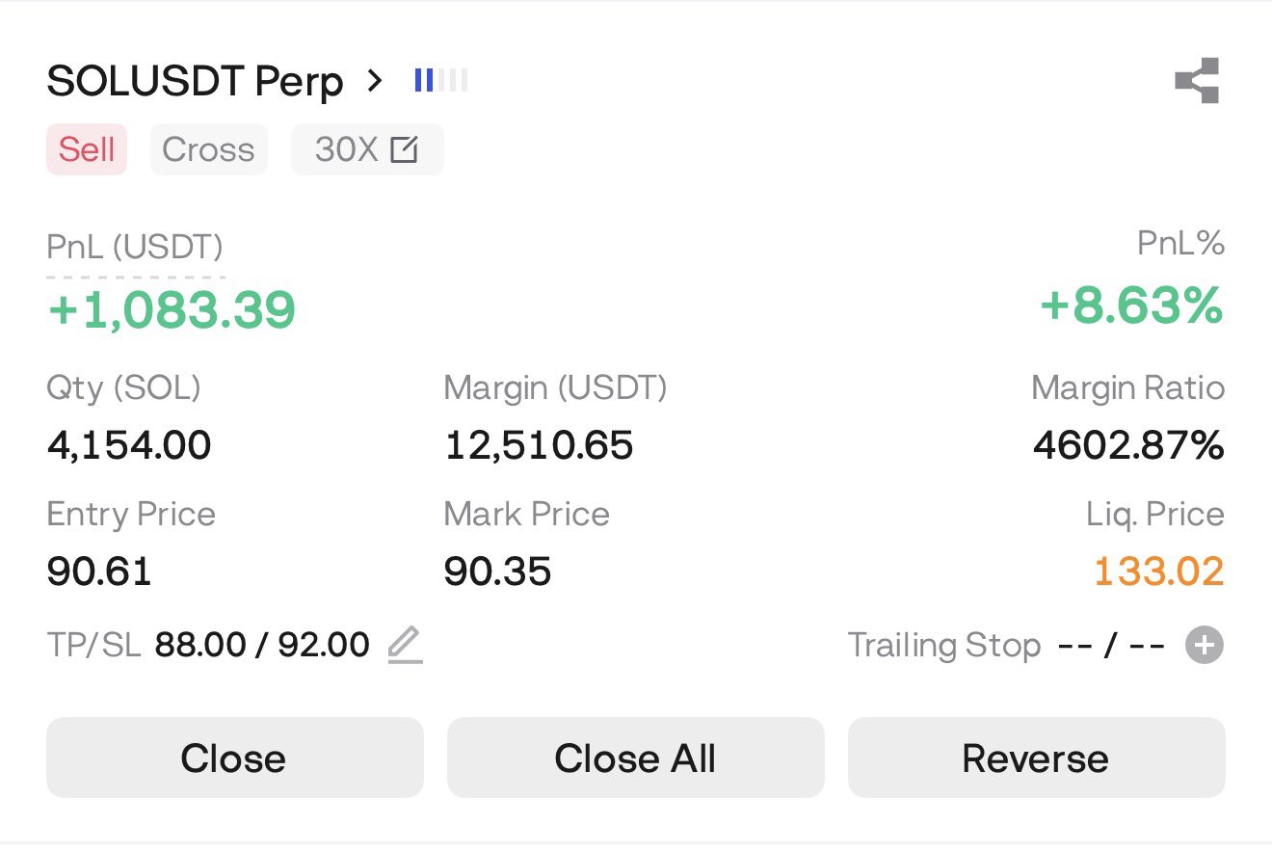This screenshot has height=851, width=1272.
Task: Click the green +8.63% PnL percentage
Action: click(1131, 307)
